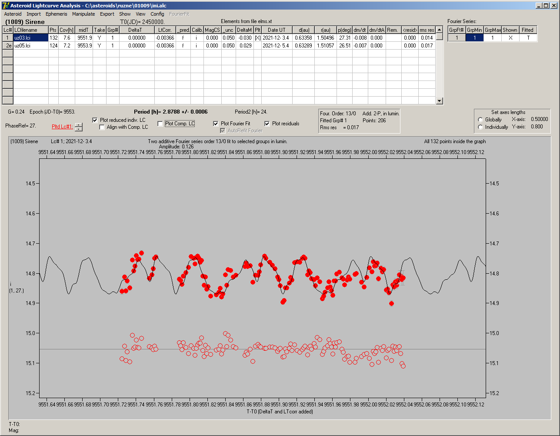Click the midT column header

tap(84, 30)
